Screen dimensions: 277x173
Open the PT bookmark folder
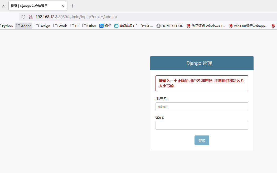pyautogui.click(x=75, y=26)
